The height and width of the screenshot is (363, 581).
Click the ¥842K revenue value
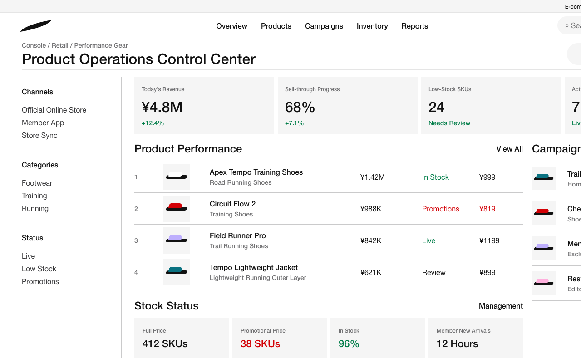pos(371,240)
